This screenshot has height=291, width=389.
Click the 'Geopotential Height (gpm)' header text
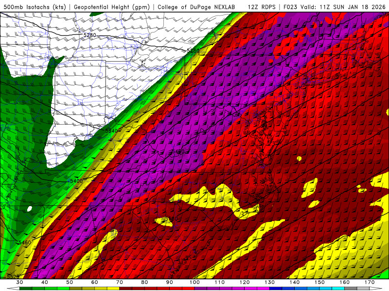pyautogui.click(x=112, y=7)
